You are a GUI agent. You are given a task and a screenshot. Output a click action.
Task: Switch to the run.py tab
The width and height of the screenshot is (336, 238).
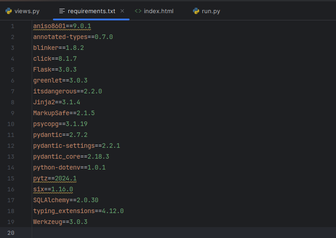click(206, 11)
